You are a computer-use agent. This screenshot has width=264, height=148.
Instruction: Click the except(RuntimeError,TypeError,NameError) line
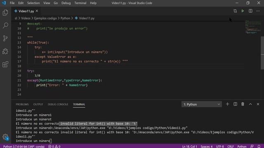pyautogui.click(x=65, y=81)
